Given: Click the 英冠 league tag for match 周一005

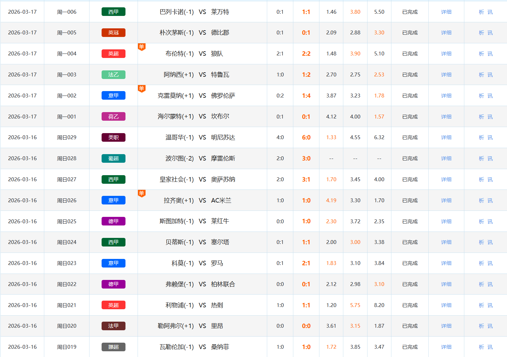Looking at the screenshot, I should point(113,32).
